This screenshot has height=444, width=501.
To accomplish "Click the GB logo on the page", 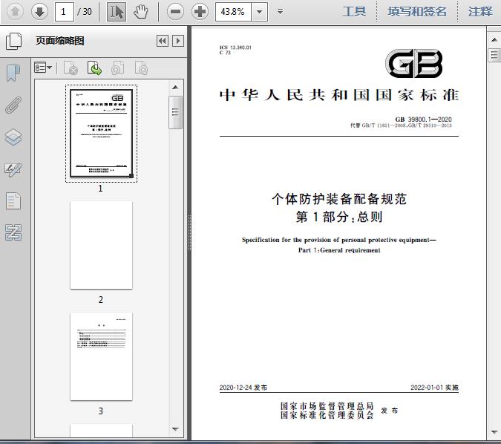I will pyautogui.click(x=414, y=63).
